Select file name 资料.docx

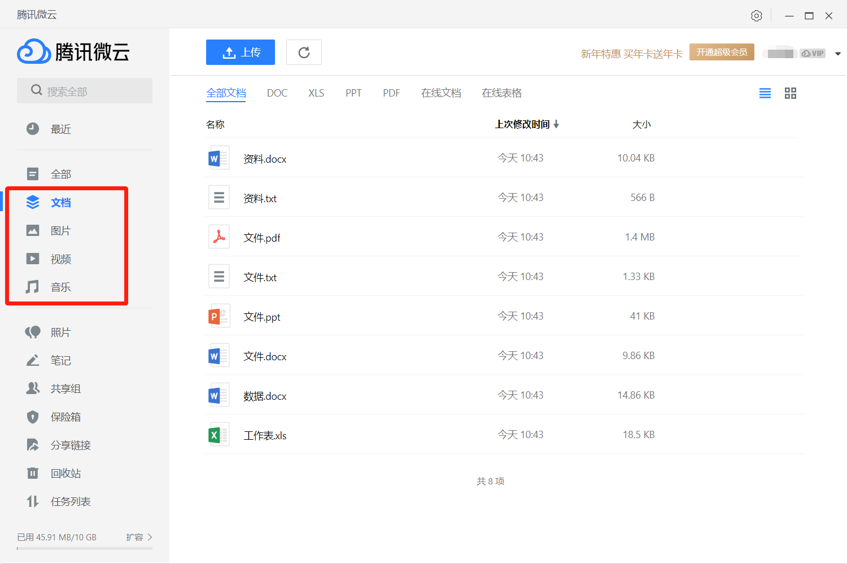click(x=265, y=159)
